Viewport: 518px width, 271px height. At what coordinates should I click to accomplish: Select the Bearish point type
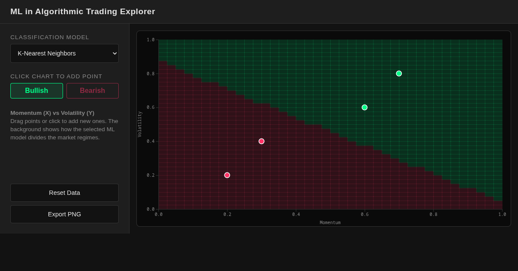point(92,91)
